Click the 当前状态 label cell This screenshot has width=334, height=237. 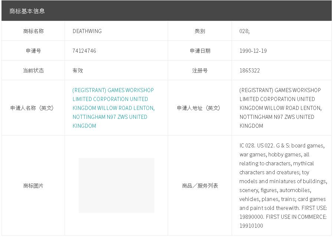33,71
